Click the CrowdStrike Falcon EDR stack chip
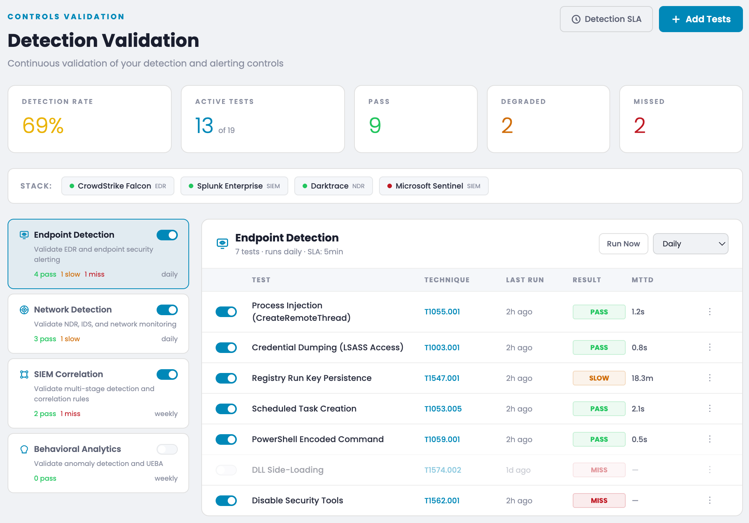This screenshot has width=749, height=523. [x=118, y=186]
